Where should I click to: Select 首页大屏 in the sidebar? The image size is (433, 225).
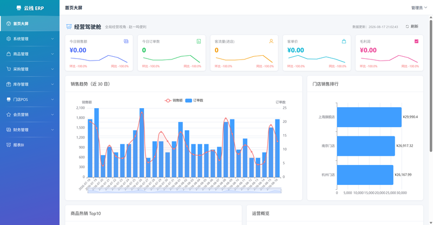pos(30,24)
